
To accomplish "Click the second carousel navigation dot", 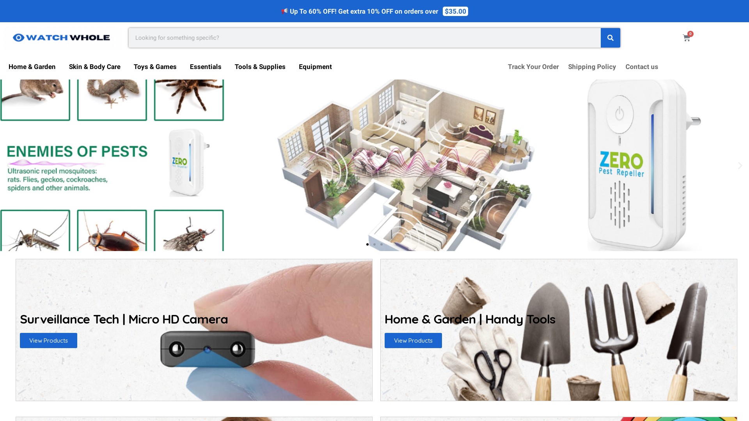I will (x=374, y=244).
